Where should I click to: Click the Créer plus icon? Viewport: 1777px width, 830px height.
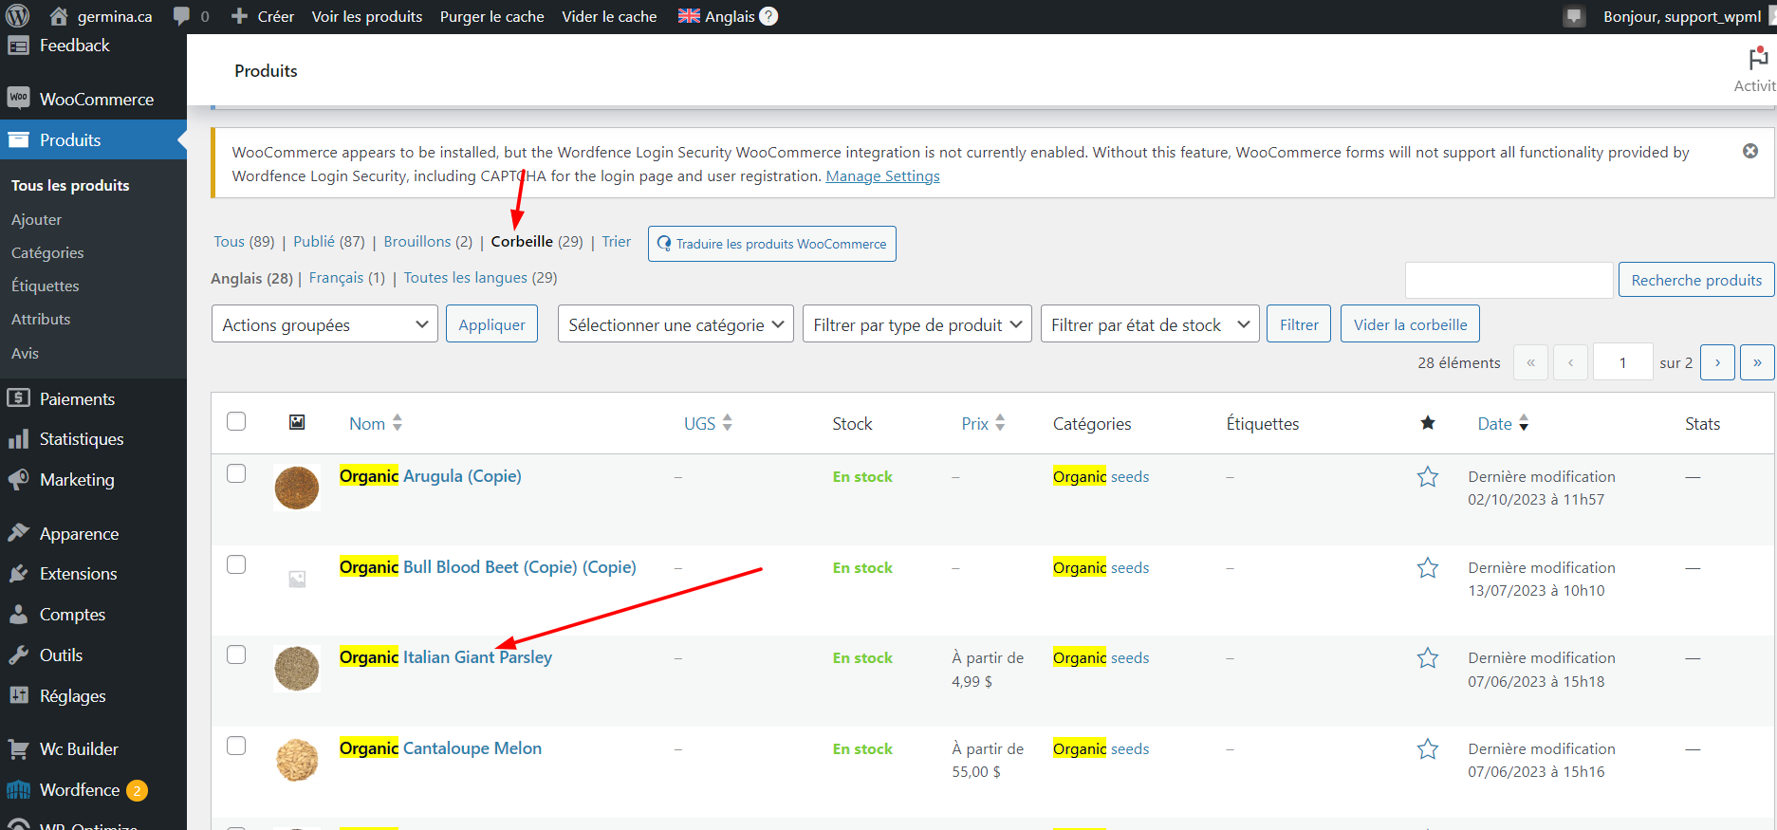pyautogui.click(x=239, y=16)
